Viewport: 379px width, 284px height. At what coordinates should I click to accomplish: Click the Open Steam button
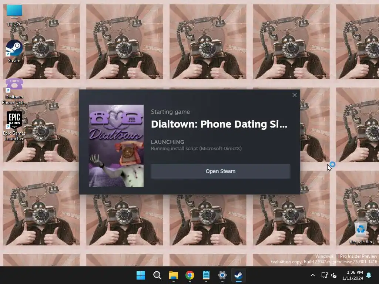[x=221, y=171]
